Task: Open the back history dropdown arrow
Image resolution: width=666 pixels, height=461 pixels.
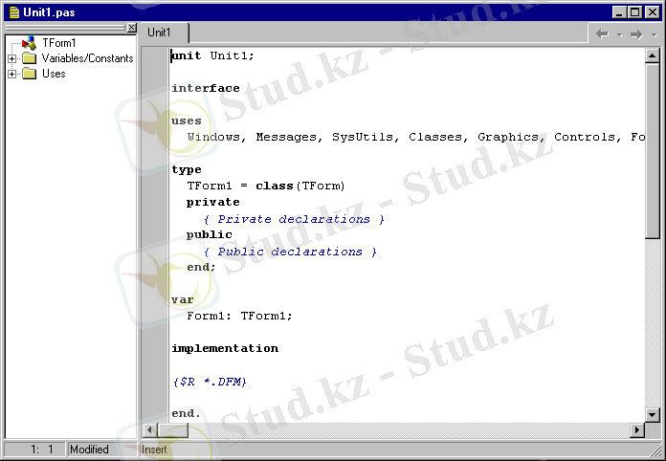Action: 620,34
